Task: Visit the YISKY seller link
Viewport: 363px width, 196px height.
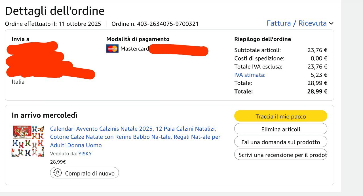Action: pos(85,154)
